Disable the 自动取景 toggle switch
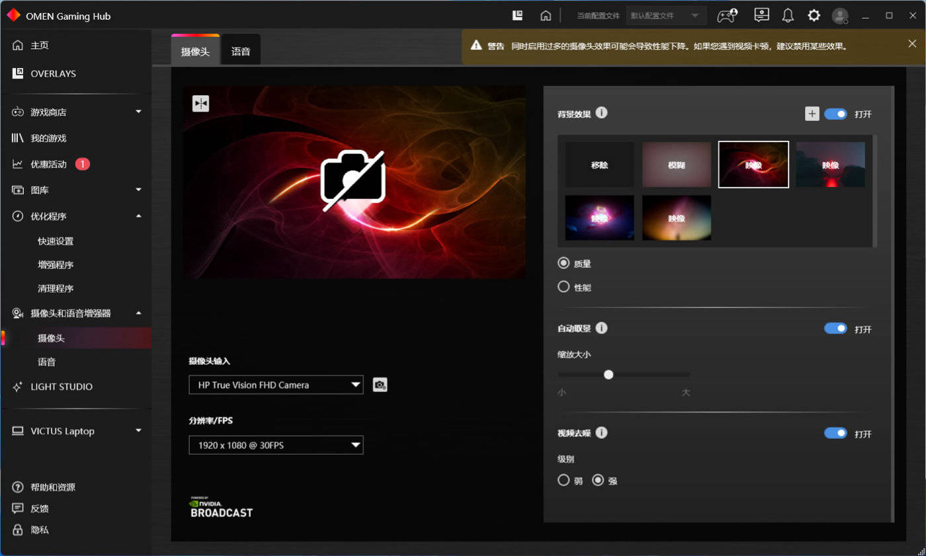Viewport: 926px width, 556px height. click(x=835, y=329)
